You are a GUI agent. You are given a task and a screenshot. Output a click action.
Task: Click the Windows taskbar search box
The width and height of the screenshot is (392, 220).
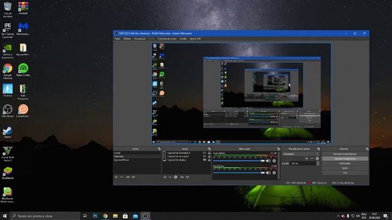(x=45, y=216)
